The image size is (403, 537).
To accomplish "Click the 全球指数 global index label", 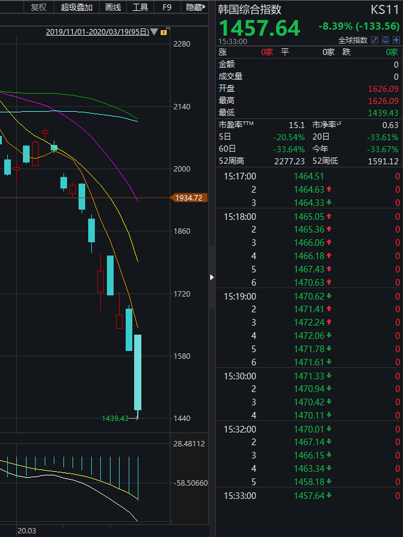I will point(353,40).
